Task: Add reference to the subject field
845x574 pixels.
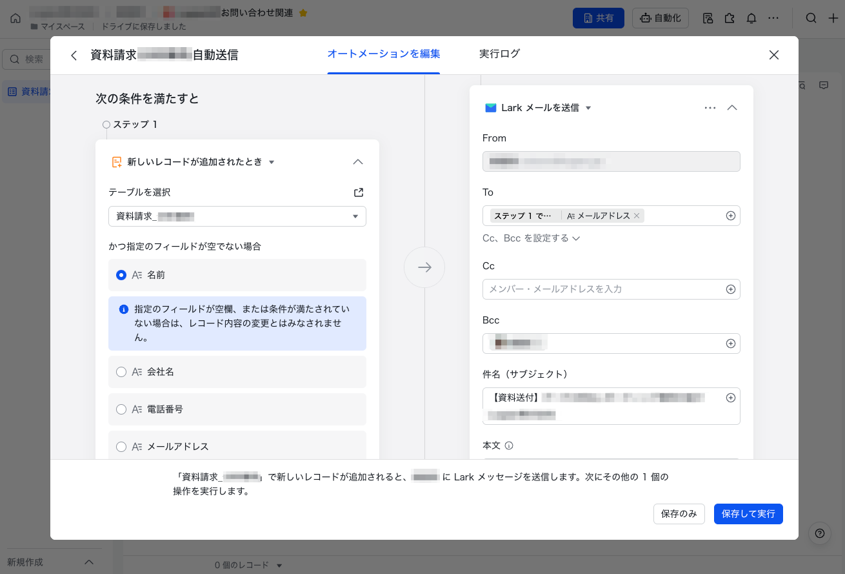Action: [x=731, y=398]
